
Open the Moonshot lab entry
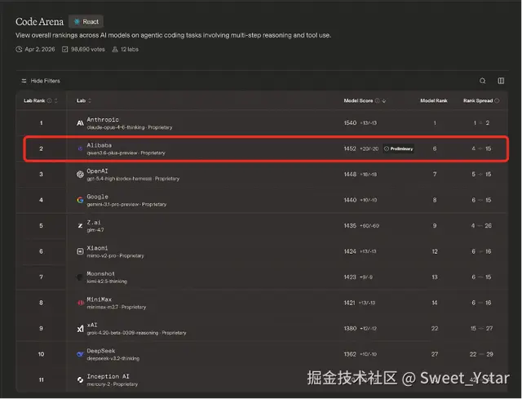click(100, 273)
